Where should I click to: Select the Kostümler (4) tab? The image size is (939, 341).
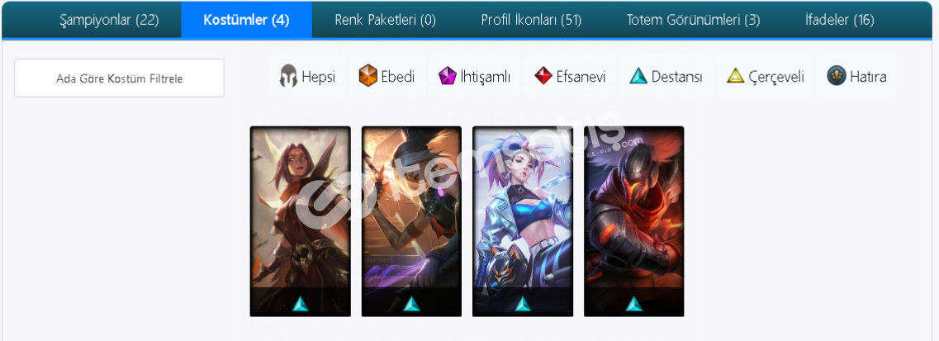[x=246, y=20]
